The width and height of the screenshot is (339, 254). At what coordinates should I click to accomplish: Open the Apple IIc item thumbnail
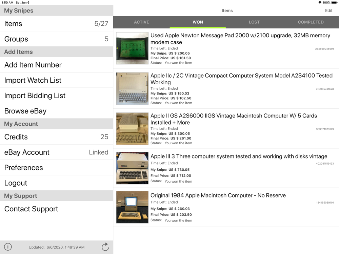click(x=132, y=88)
